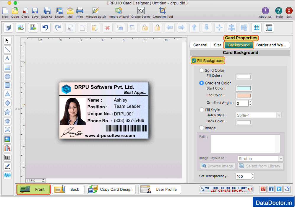Click the Set Transparency stepper arrows

(253, 176)
